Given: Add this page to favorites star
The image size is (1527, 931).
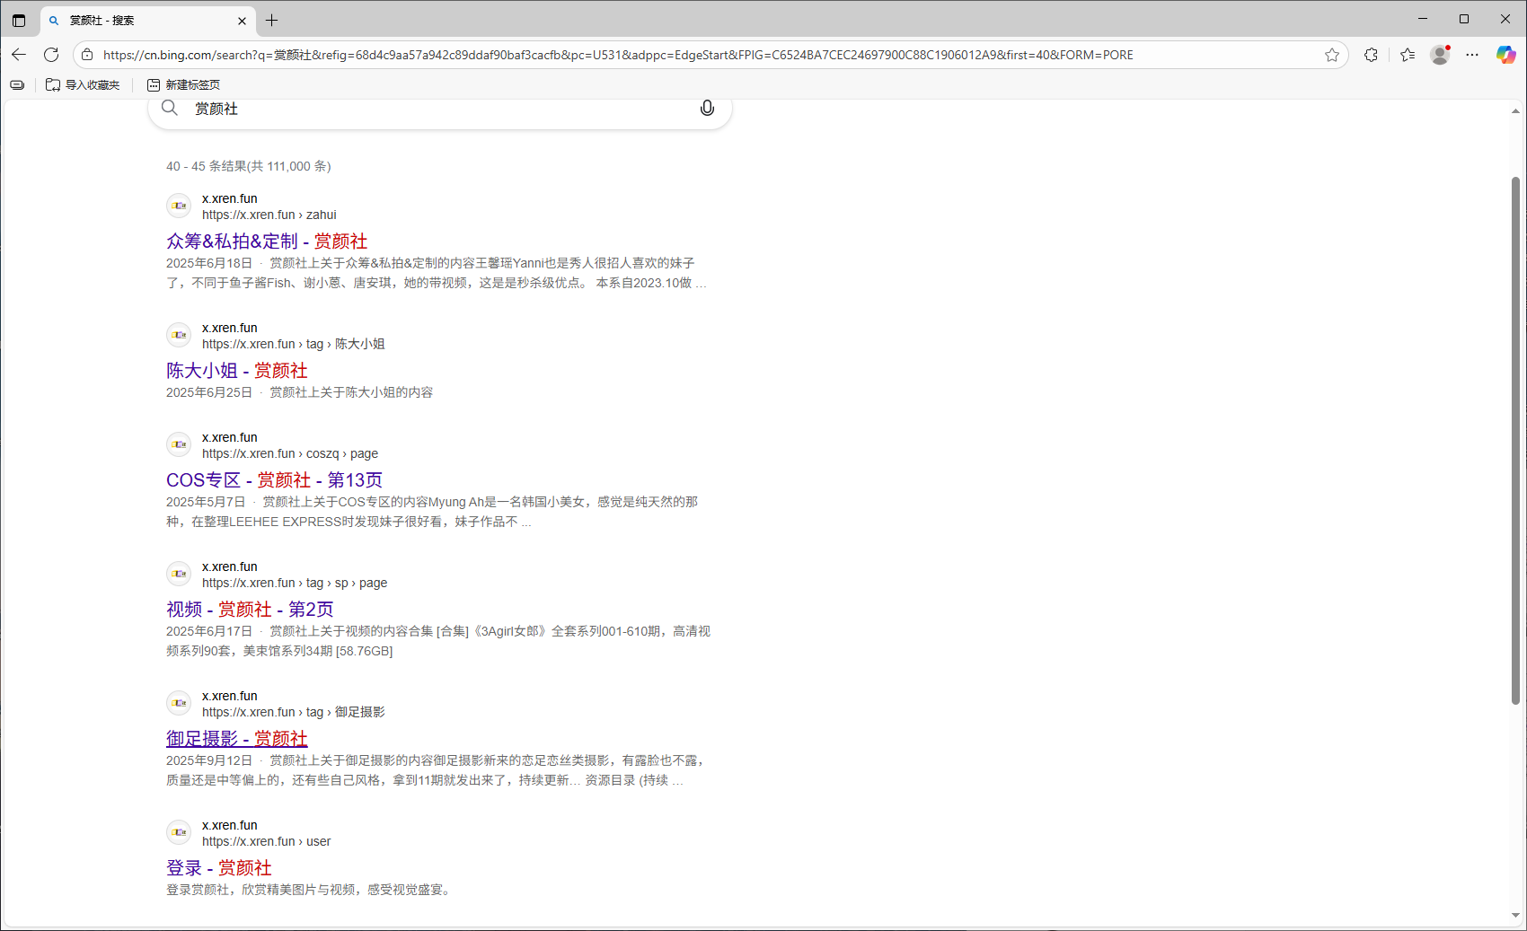Looking at the screenshot, I should [x=1331, y=55].
